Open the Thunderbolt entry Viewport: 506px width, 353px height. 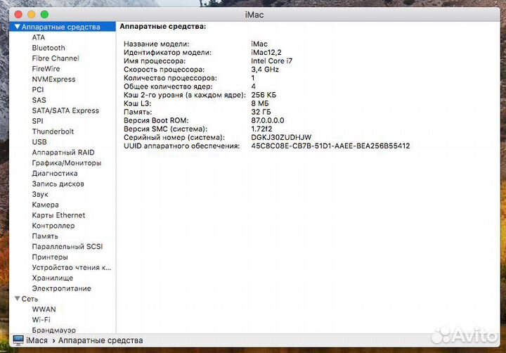(x=53, y=131)
